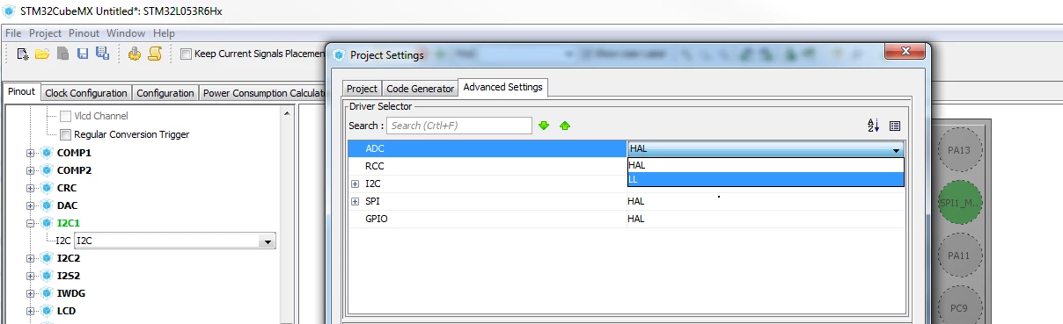Image resolution: width=1063 pixels, height=324 pixels.
Task: Expand the I2S2 tree node
Action: click(x=31, y=276)
